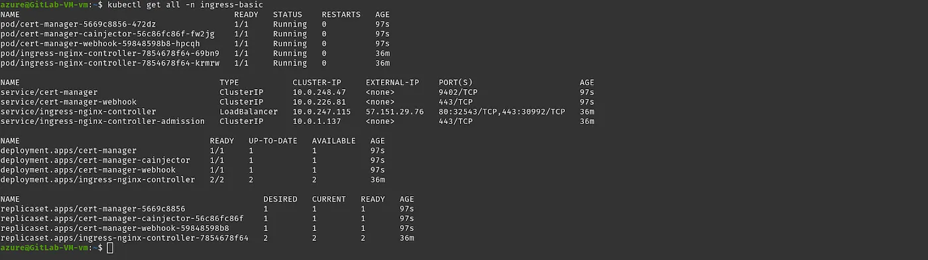Select deployment.apps/cert-manager name

68,151
